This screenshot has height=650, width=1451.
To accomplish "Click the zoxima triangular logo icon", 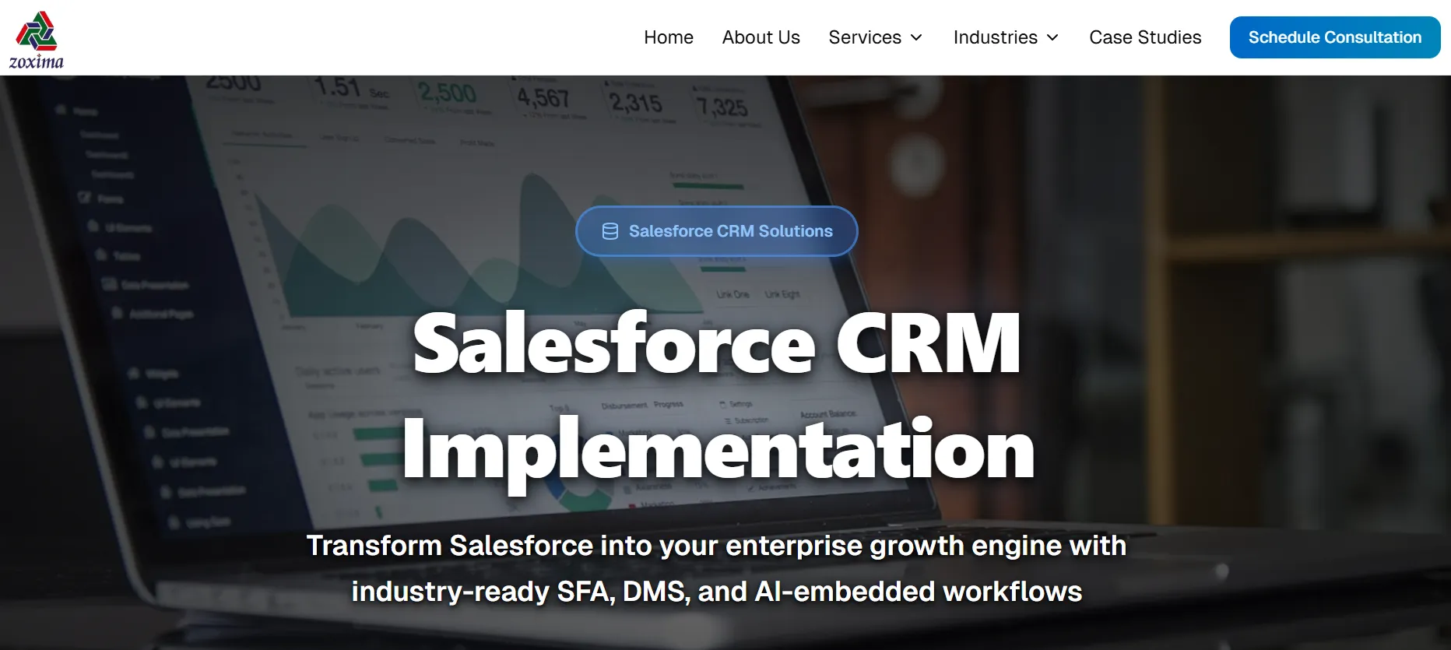I will tap(37, 30).
